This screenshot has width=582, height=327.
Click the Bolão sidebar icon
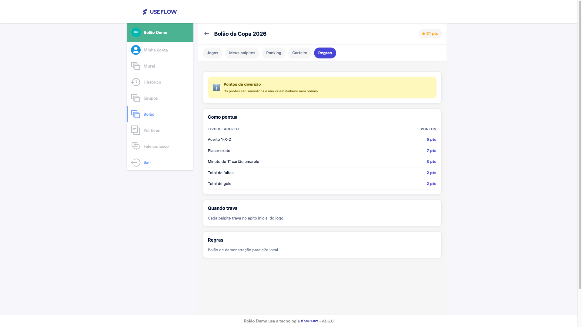135,114
